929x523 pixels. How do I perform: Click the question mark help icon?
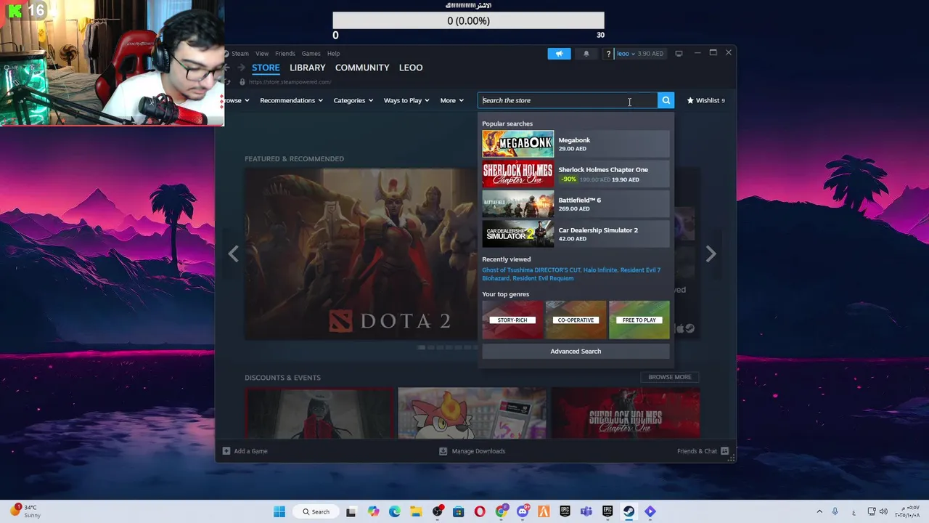608,54
